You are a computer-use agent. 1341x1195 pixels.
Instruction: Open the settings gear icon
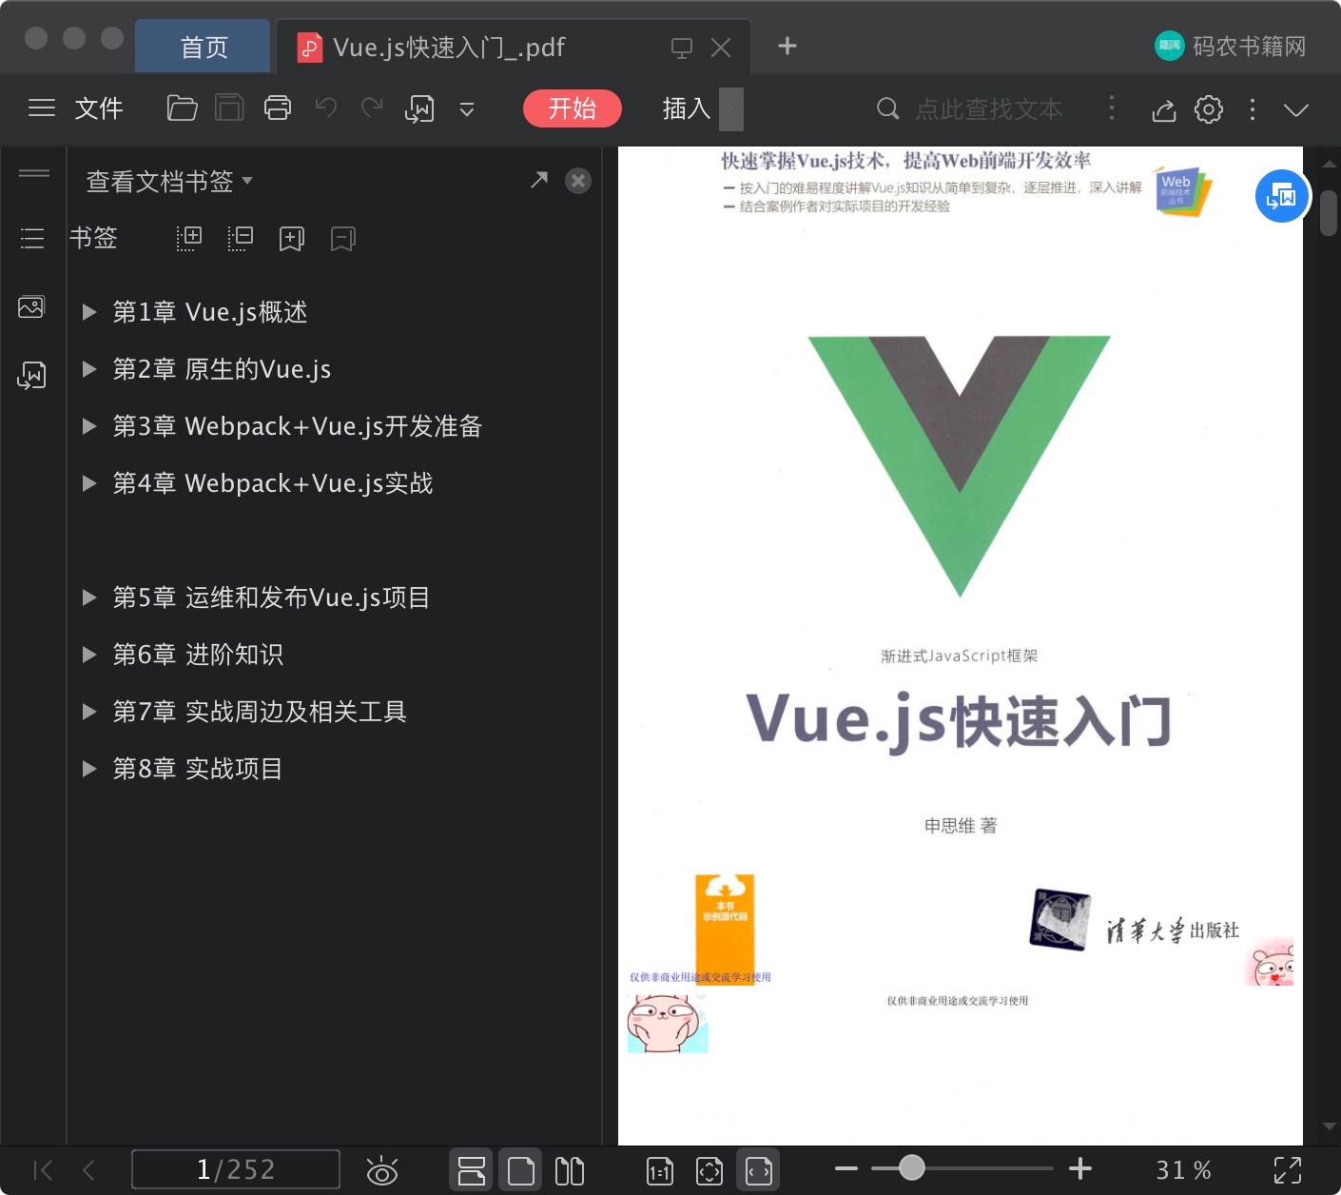click(x=1209, y=109)
